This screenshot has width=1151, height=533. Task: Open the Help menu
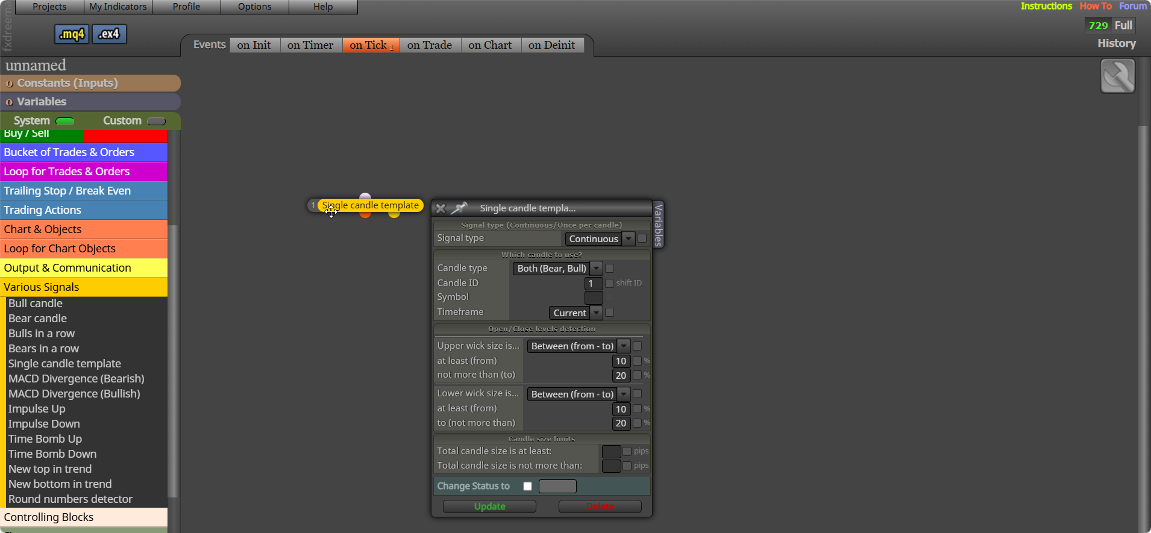click(323, 7)
